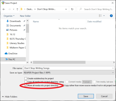Collapse the pane with Hide Folders

point(10,97)
